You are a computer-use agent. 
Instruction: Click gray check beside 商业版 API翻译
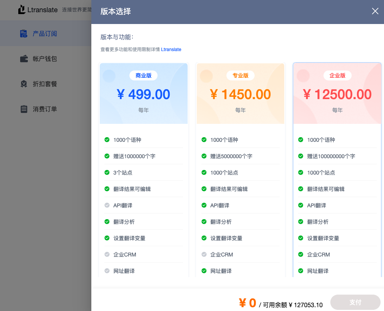(x=107, y=205)
